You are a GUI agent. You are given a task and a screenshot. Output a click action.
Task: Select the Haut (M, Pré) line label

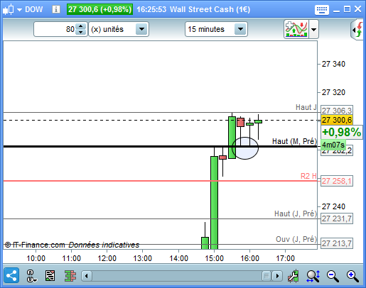[x=294, y=141]
